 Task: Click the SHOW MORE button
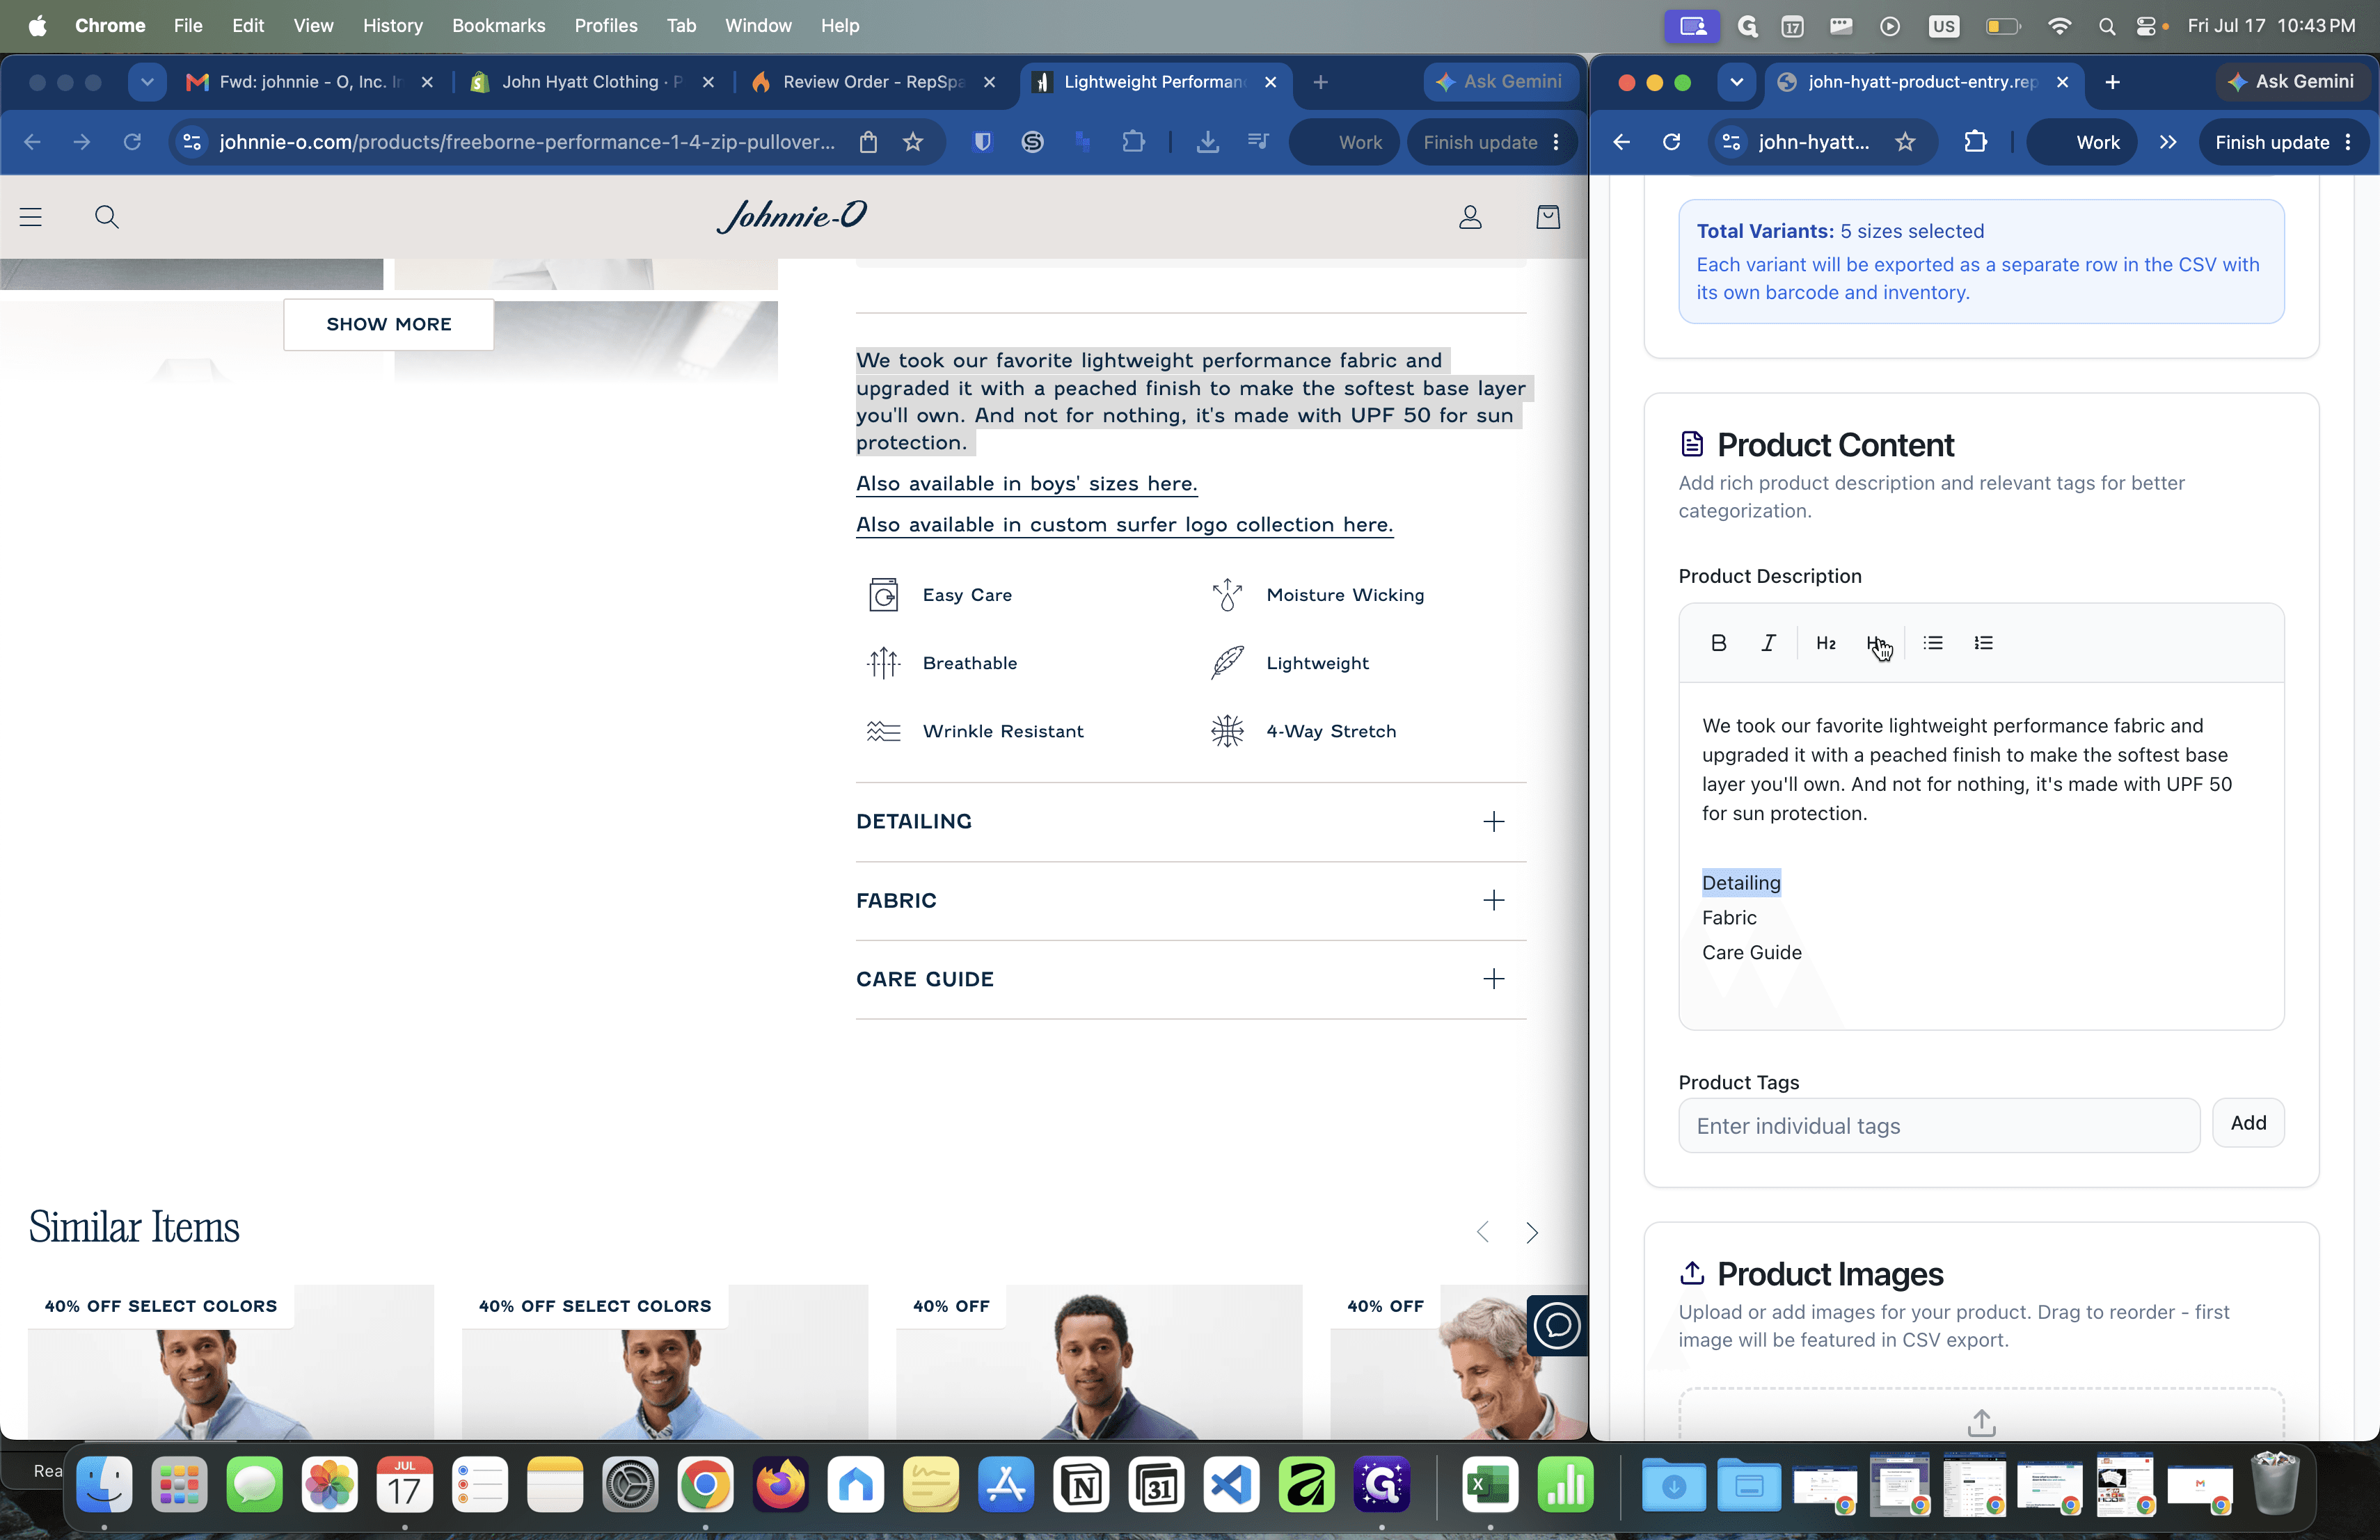[x=388, y=324]
